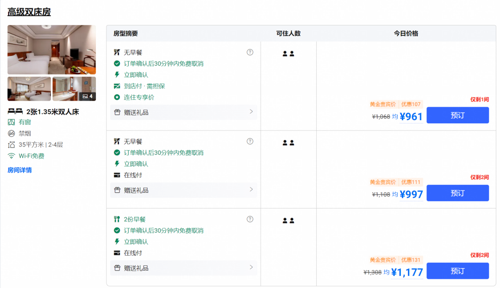Click the card icon beside 在线付 in ¥1,177 offer

117,253
